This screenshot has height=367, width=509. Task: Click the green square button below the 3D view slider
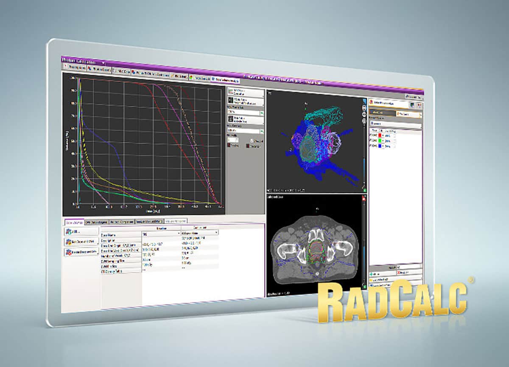[x=364, y=190]
